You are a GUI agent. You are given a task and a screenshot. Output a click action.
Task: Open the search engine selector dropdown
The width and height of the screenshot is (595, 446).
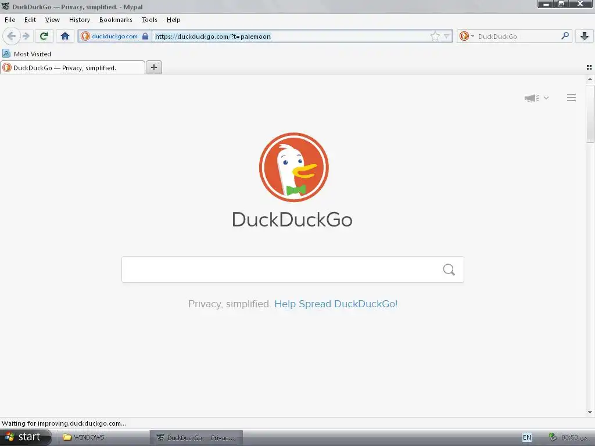[467, 37]
